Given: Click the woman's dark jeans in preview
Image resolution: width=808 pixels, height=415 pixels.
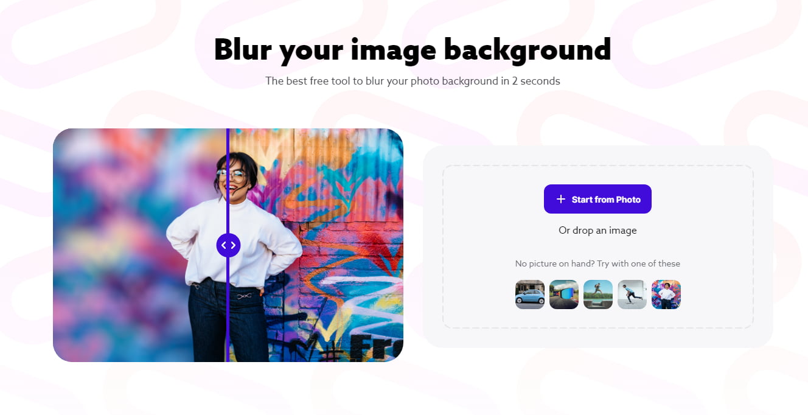Looking at the screenshot, I should tap(228, 323).
